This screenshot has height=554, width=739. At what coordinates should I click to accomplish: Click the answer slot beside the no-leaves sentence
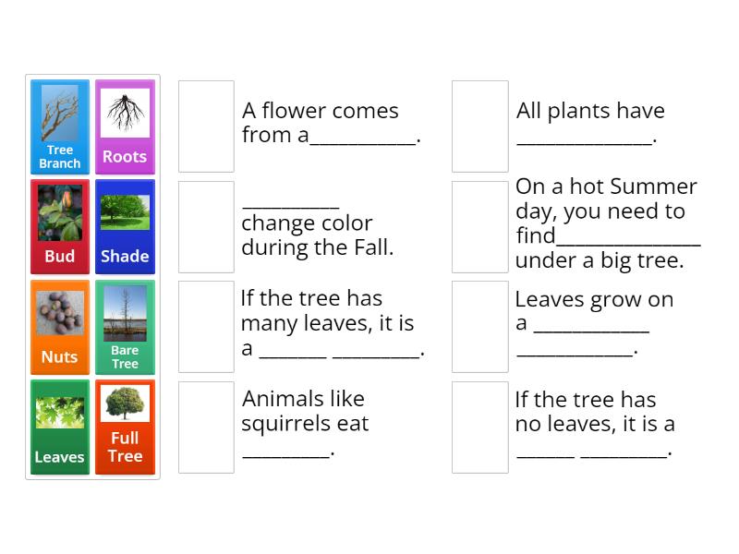(x=479, y=427)
